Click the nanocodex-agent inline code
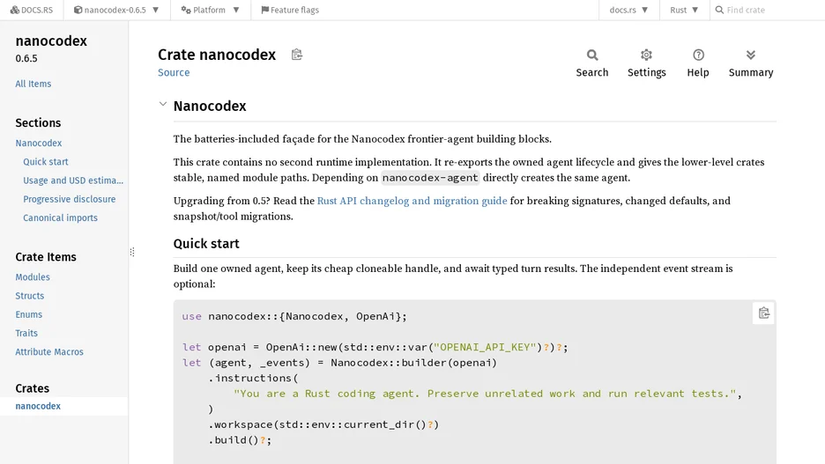825x464 pixels. (430, 178)
